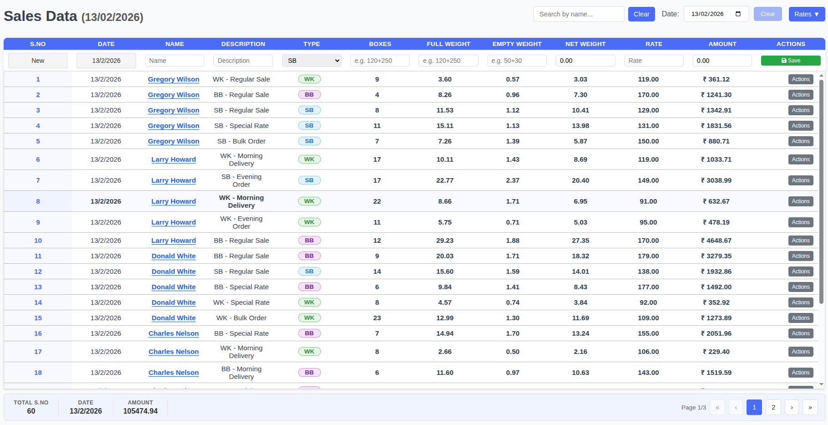This screenshot has width=828, height=425.
Task: Click the WK badge in row 1
Action: point(310,79)
